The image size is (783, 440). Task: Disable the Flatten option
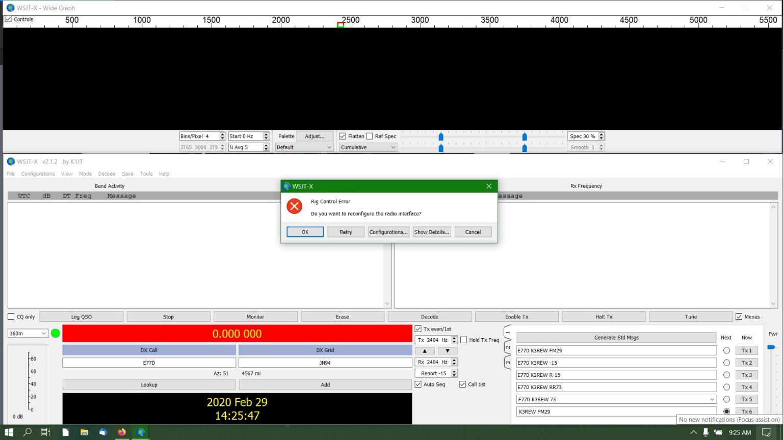pyautogui.click(x=342, y=136)
